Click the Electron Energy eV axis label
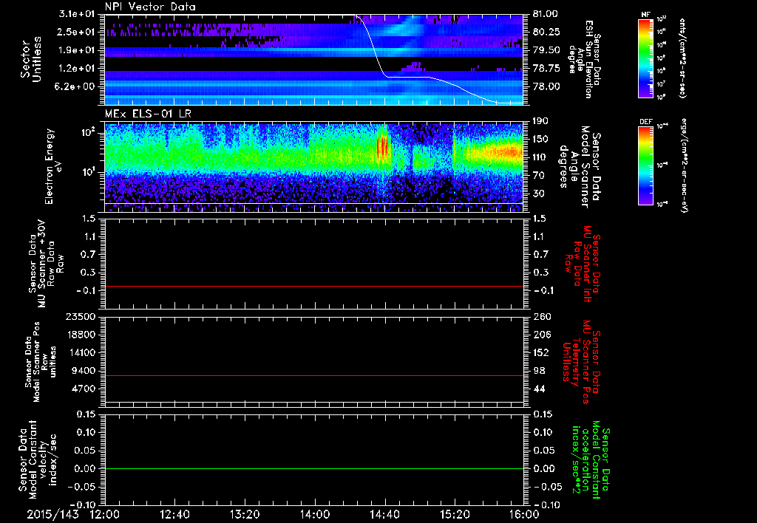 (53, 166)
